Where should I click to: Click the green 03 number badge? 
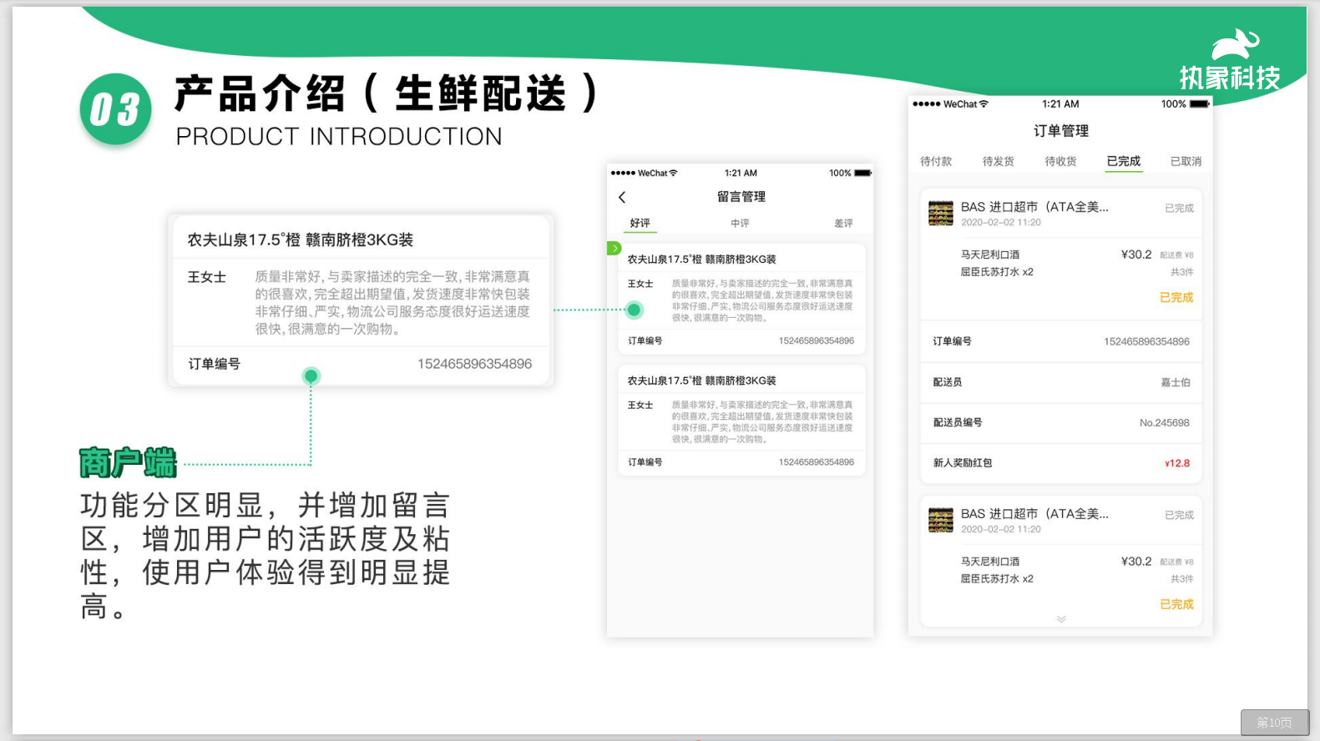tap(115, 109)
